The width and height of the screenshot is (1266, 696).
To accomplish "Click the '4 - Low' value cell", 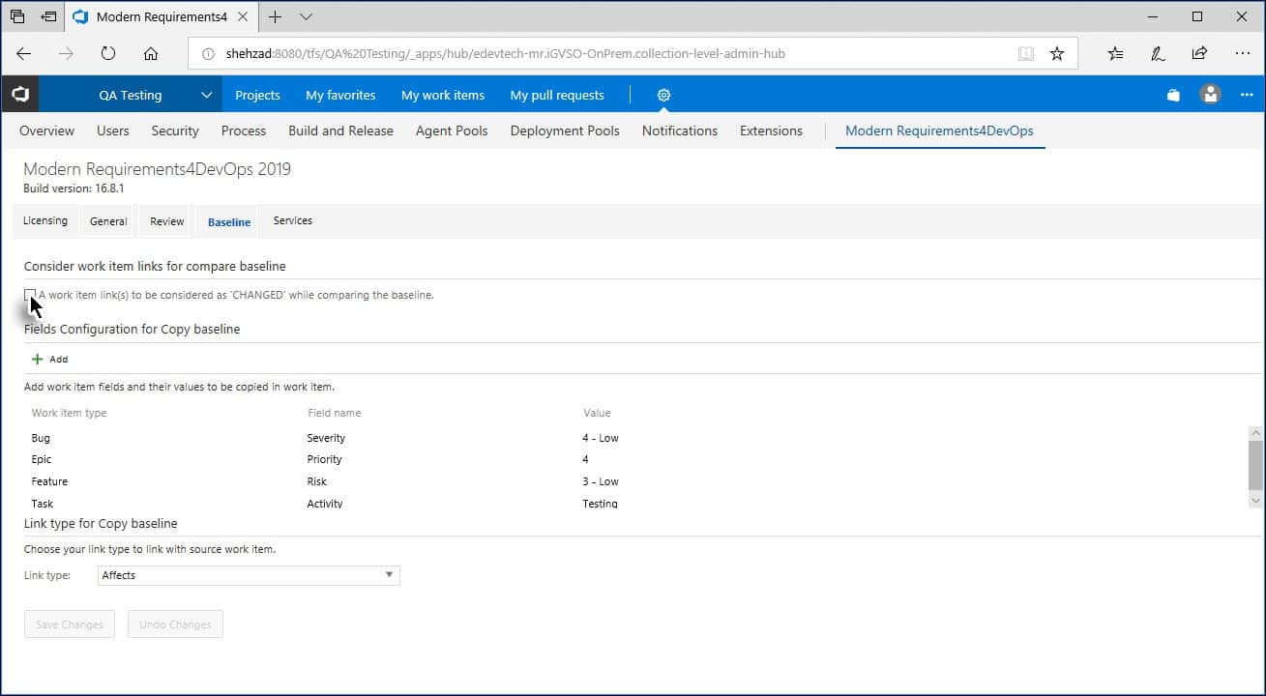I will [x=601, y=438].
